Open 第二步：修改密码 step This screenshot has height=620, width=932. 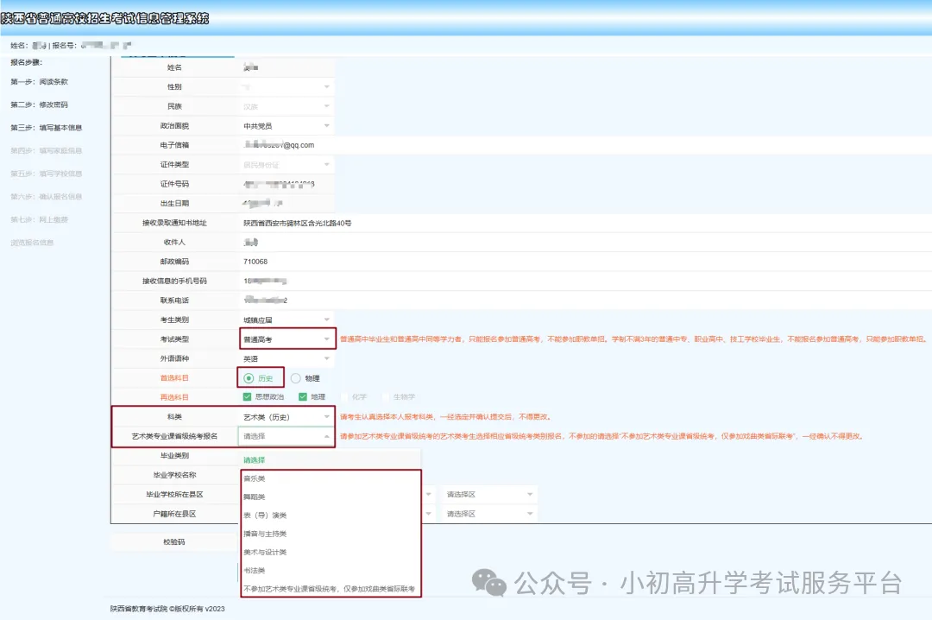pos(39,104)
